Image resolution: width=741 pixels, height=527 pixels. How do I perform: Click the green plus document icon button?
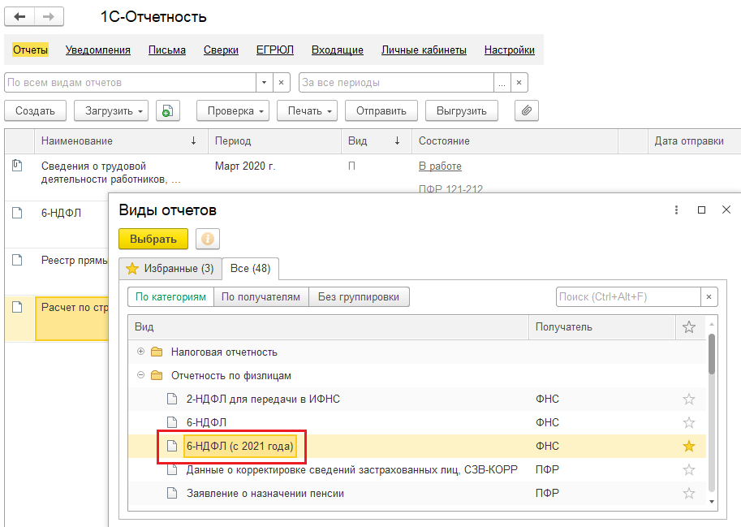coord(168,110)
